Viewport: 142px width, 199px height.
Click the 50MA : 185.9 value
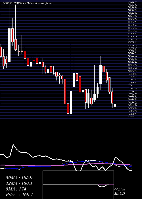point(19,178)
